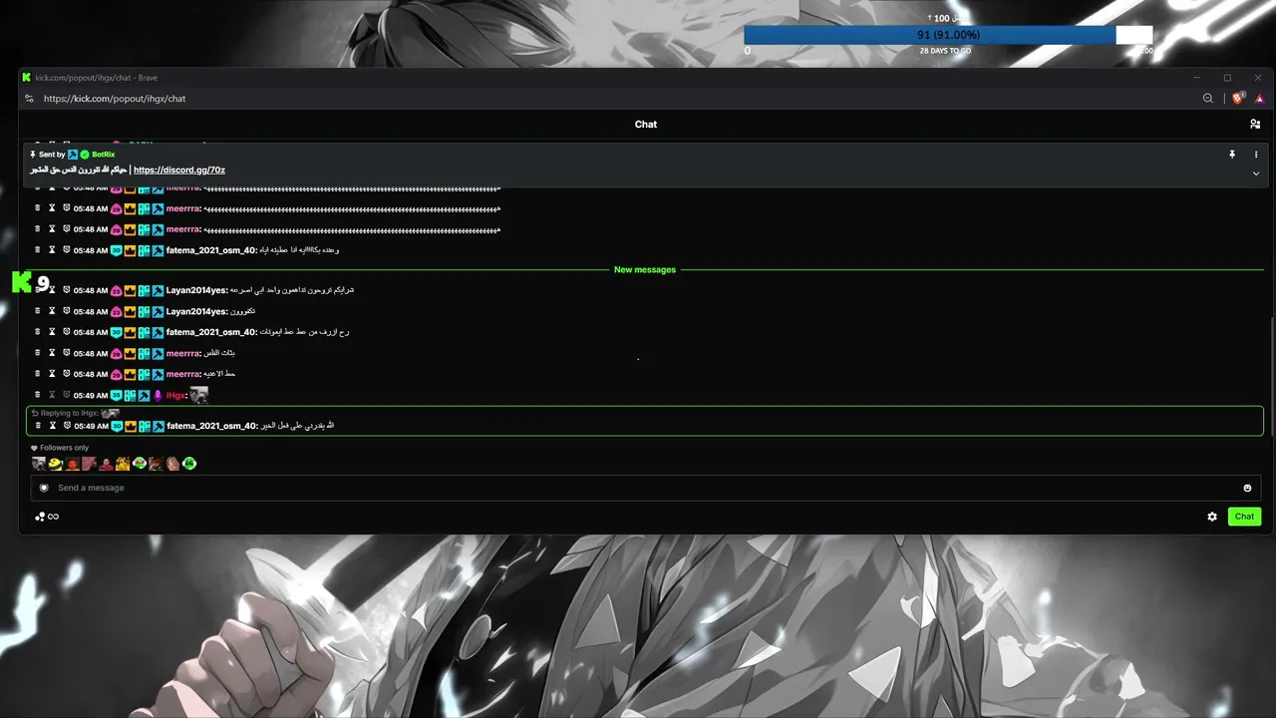1276x718 pixels.
Task: Ban fatema_2021_osm_40 above New messages divider
Action: (66, 250)
